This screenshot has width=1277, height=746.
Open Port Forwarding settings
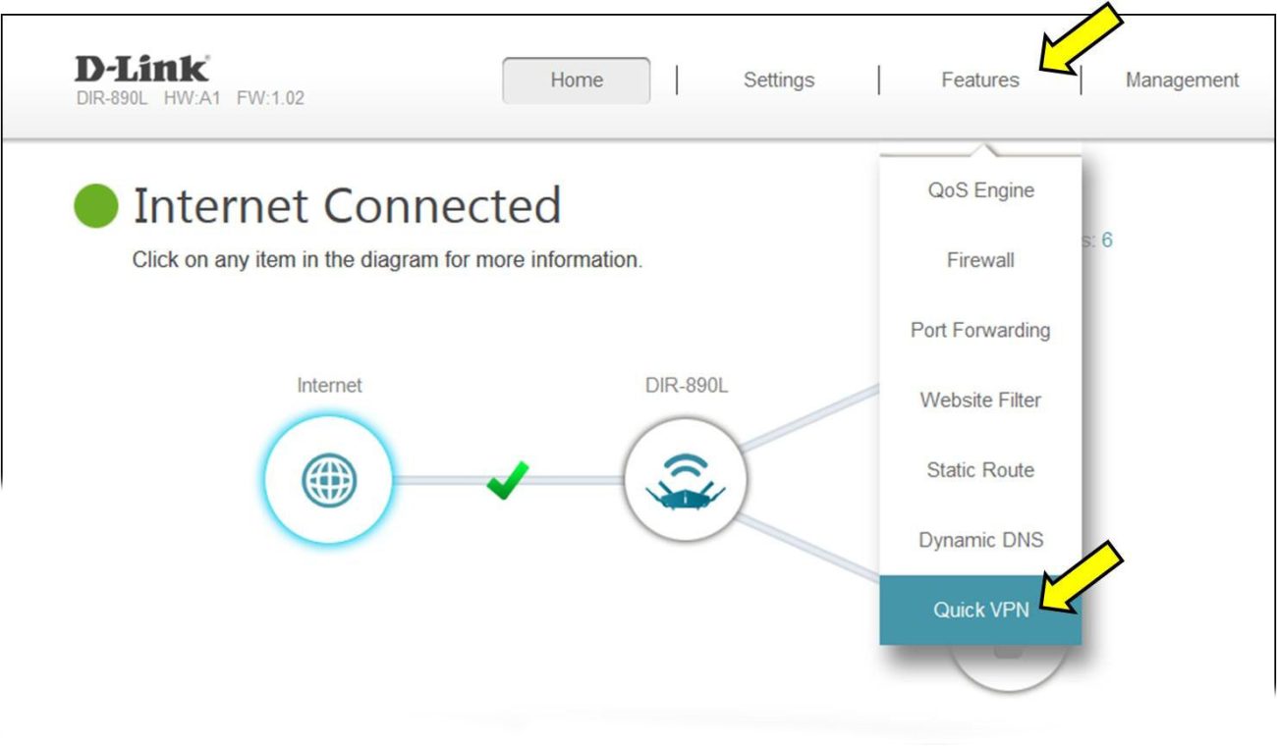click(979, 331)
